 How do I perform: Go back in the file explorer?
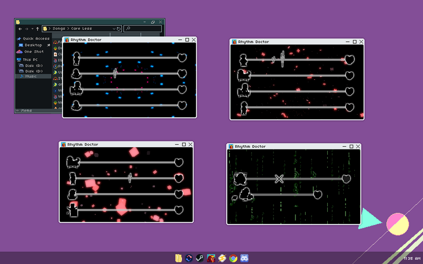click(20, 29)
